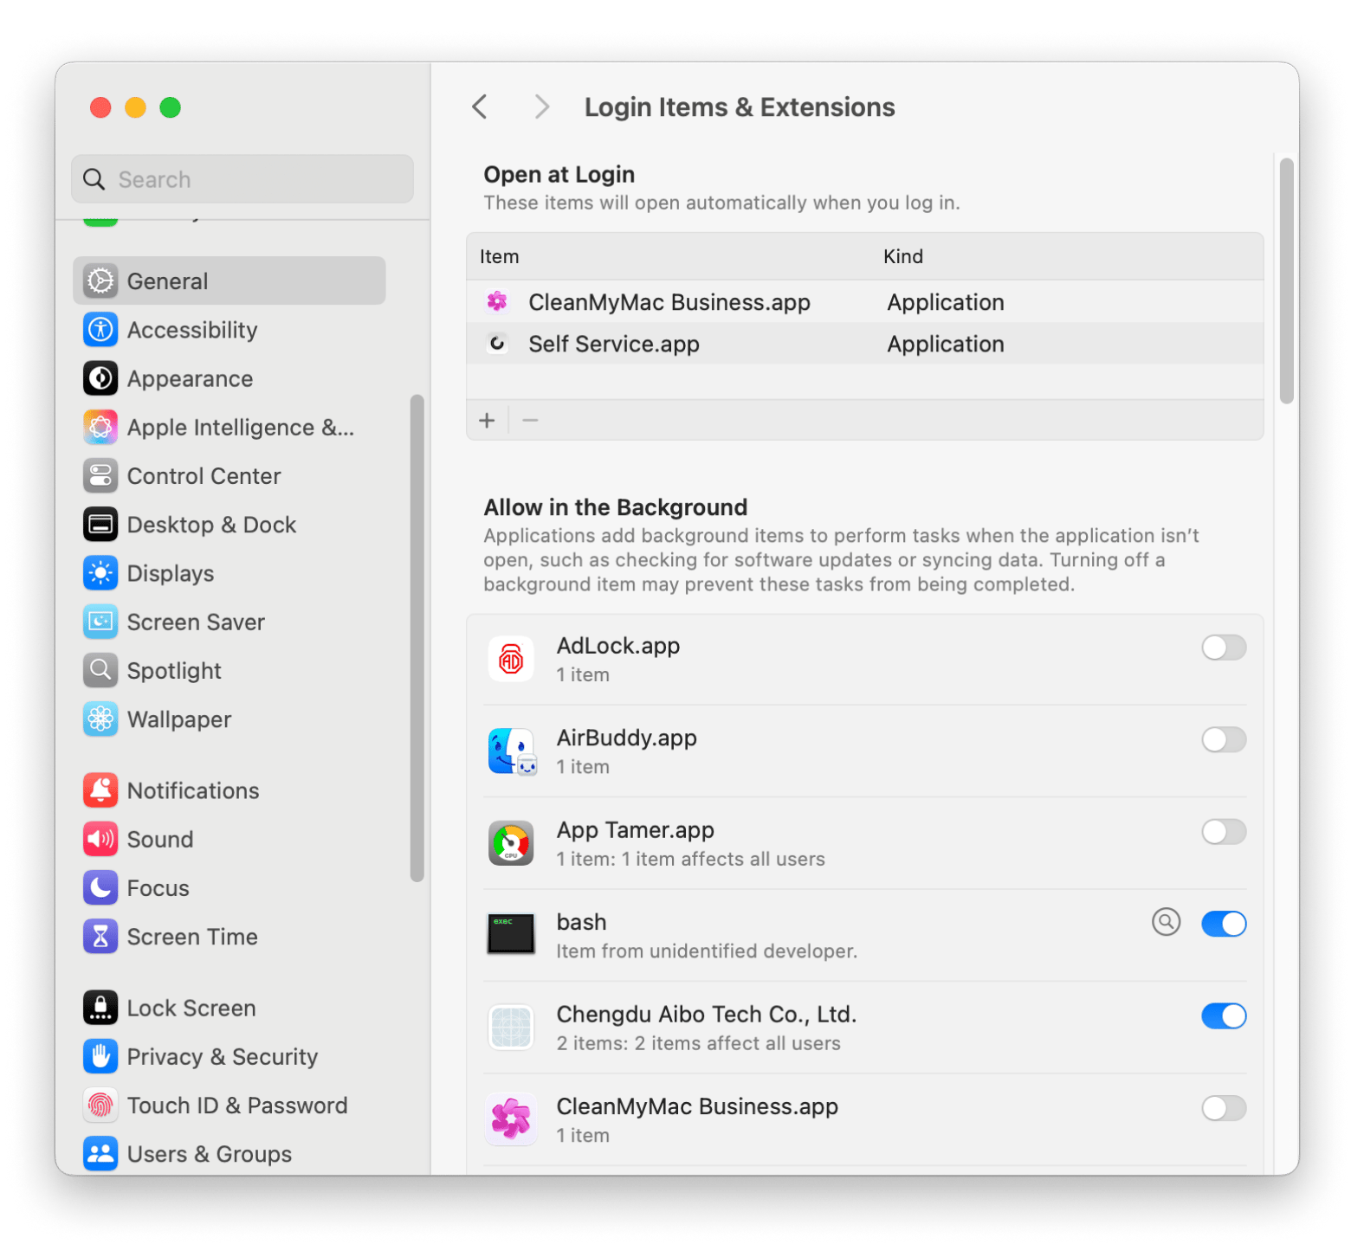Enable AdLock.app background toggle

tap(1224, 648)
